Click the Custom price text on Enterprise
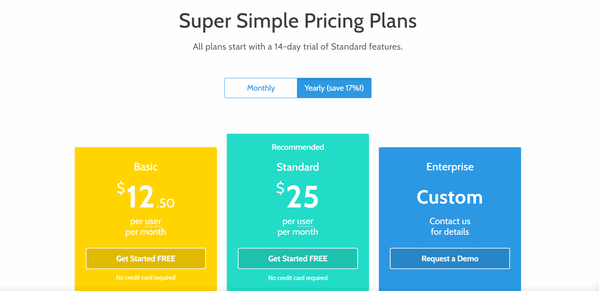Screen dimensions: 599x291 pos(450,197)
